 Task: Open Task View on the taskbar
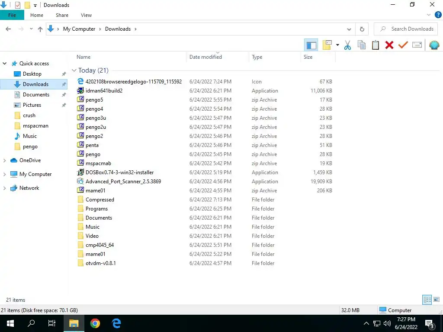[52, 323]
